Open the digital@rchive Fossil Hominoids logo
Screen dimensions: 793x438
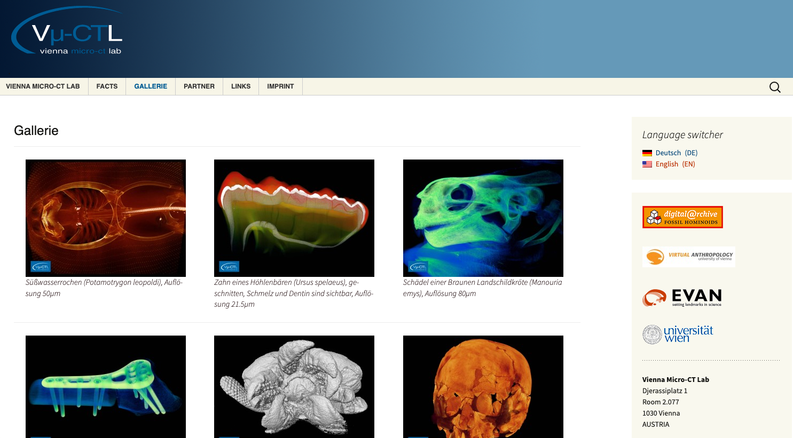pos(682,217)
